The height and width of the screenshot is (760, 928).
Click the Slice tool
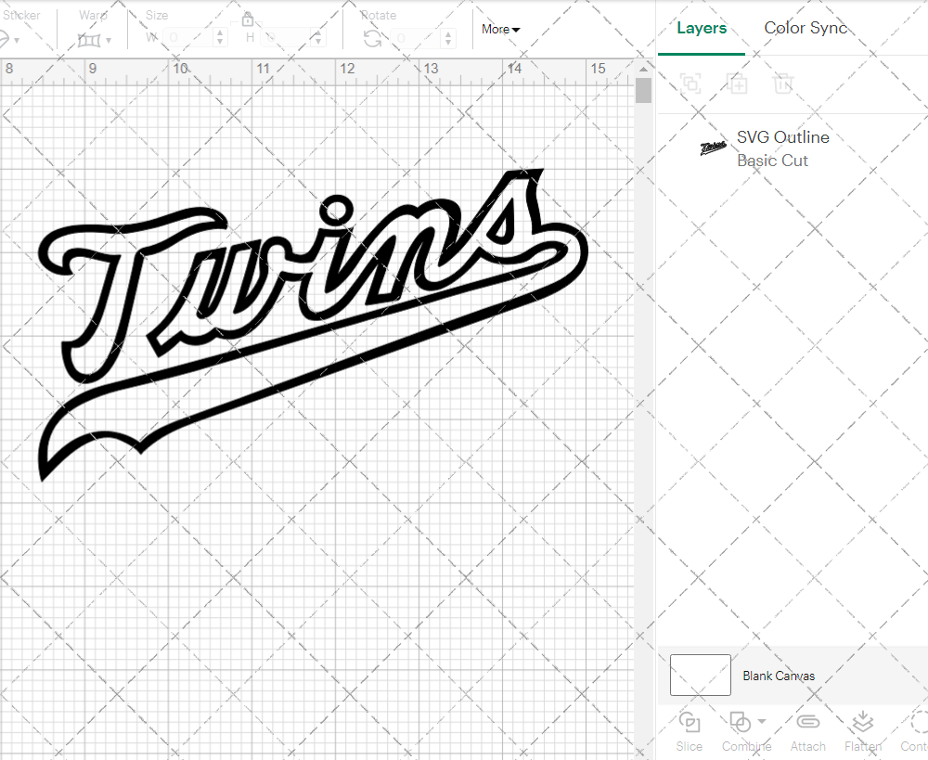click(690, 732)
